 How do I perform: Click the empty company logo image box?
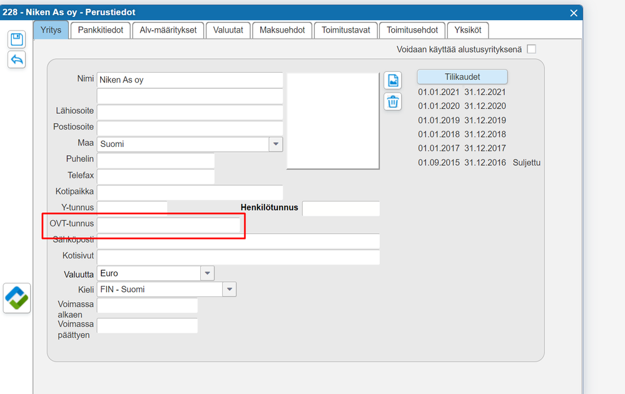333,121
